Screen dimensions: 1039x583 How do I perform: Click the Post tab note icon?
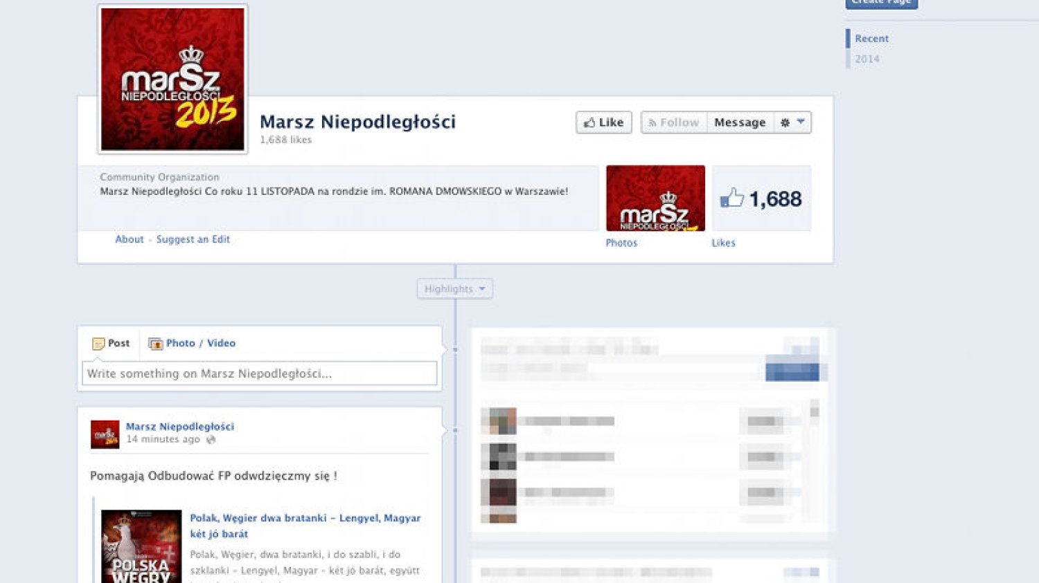98,344
